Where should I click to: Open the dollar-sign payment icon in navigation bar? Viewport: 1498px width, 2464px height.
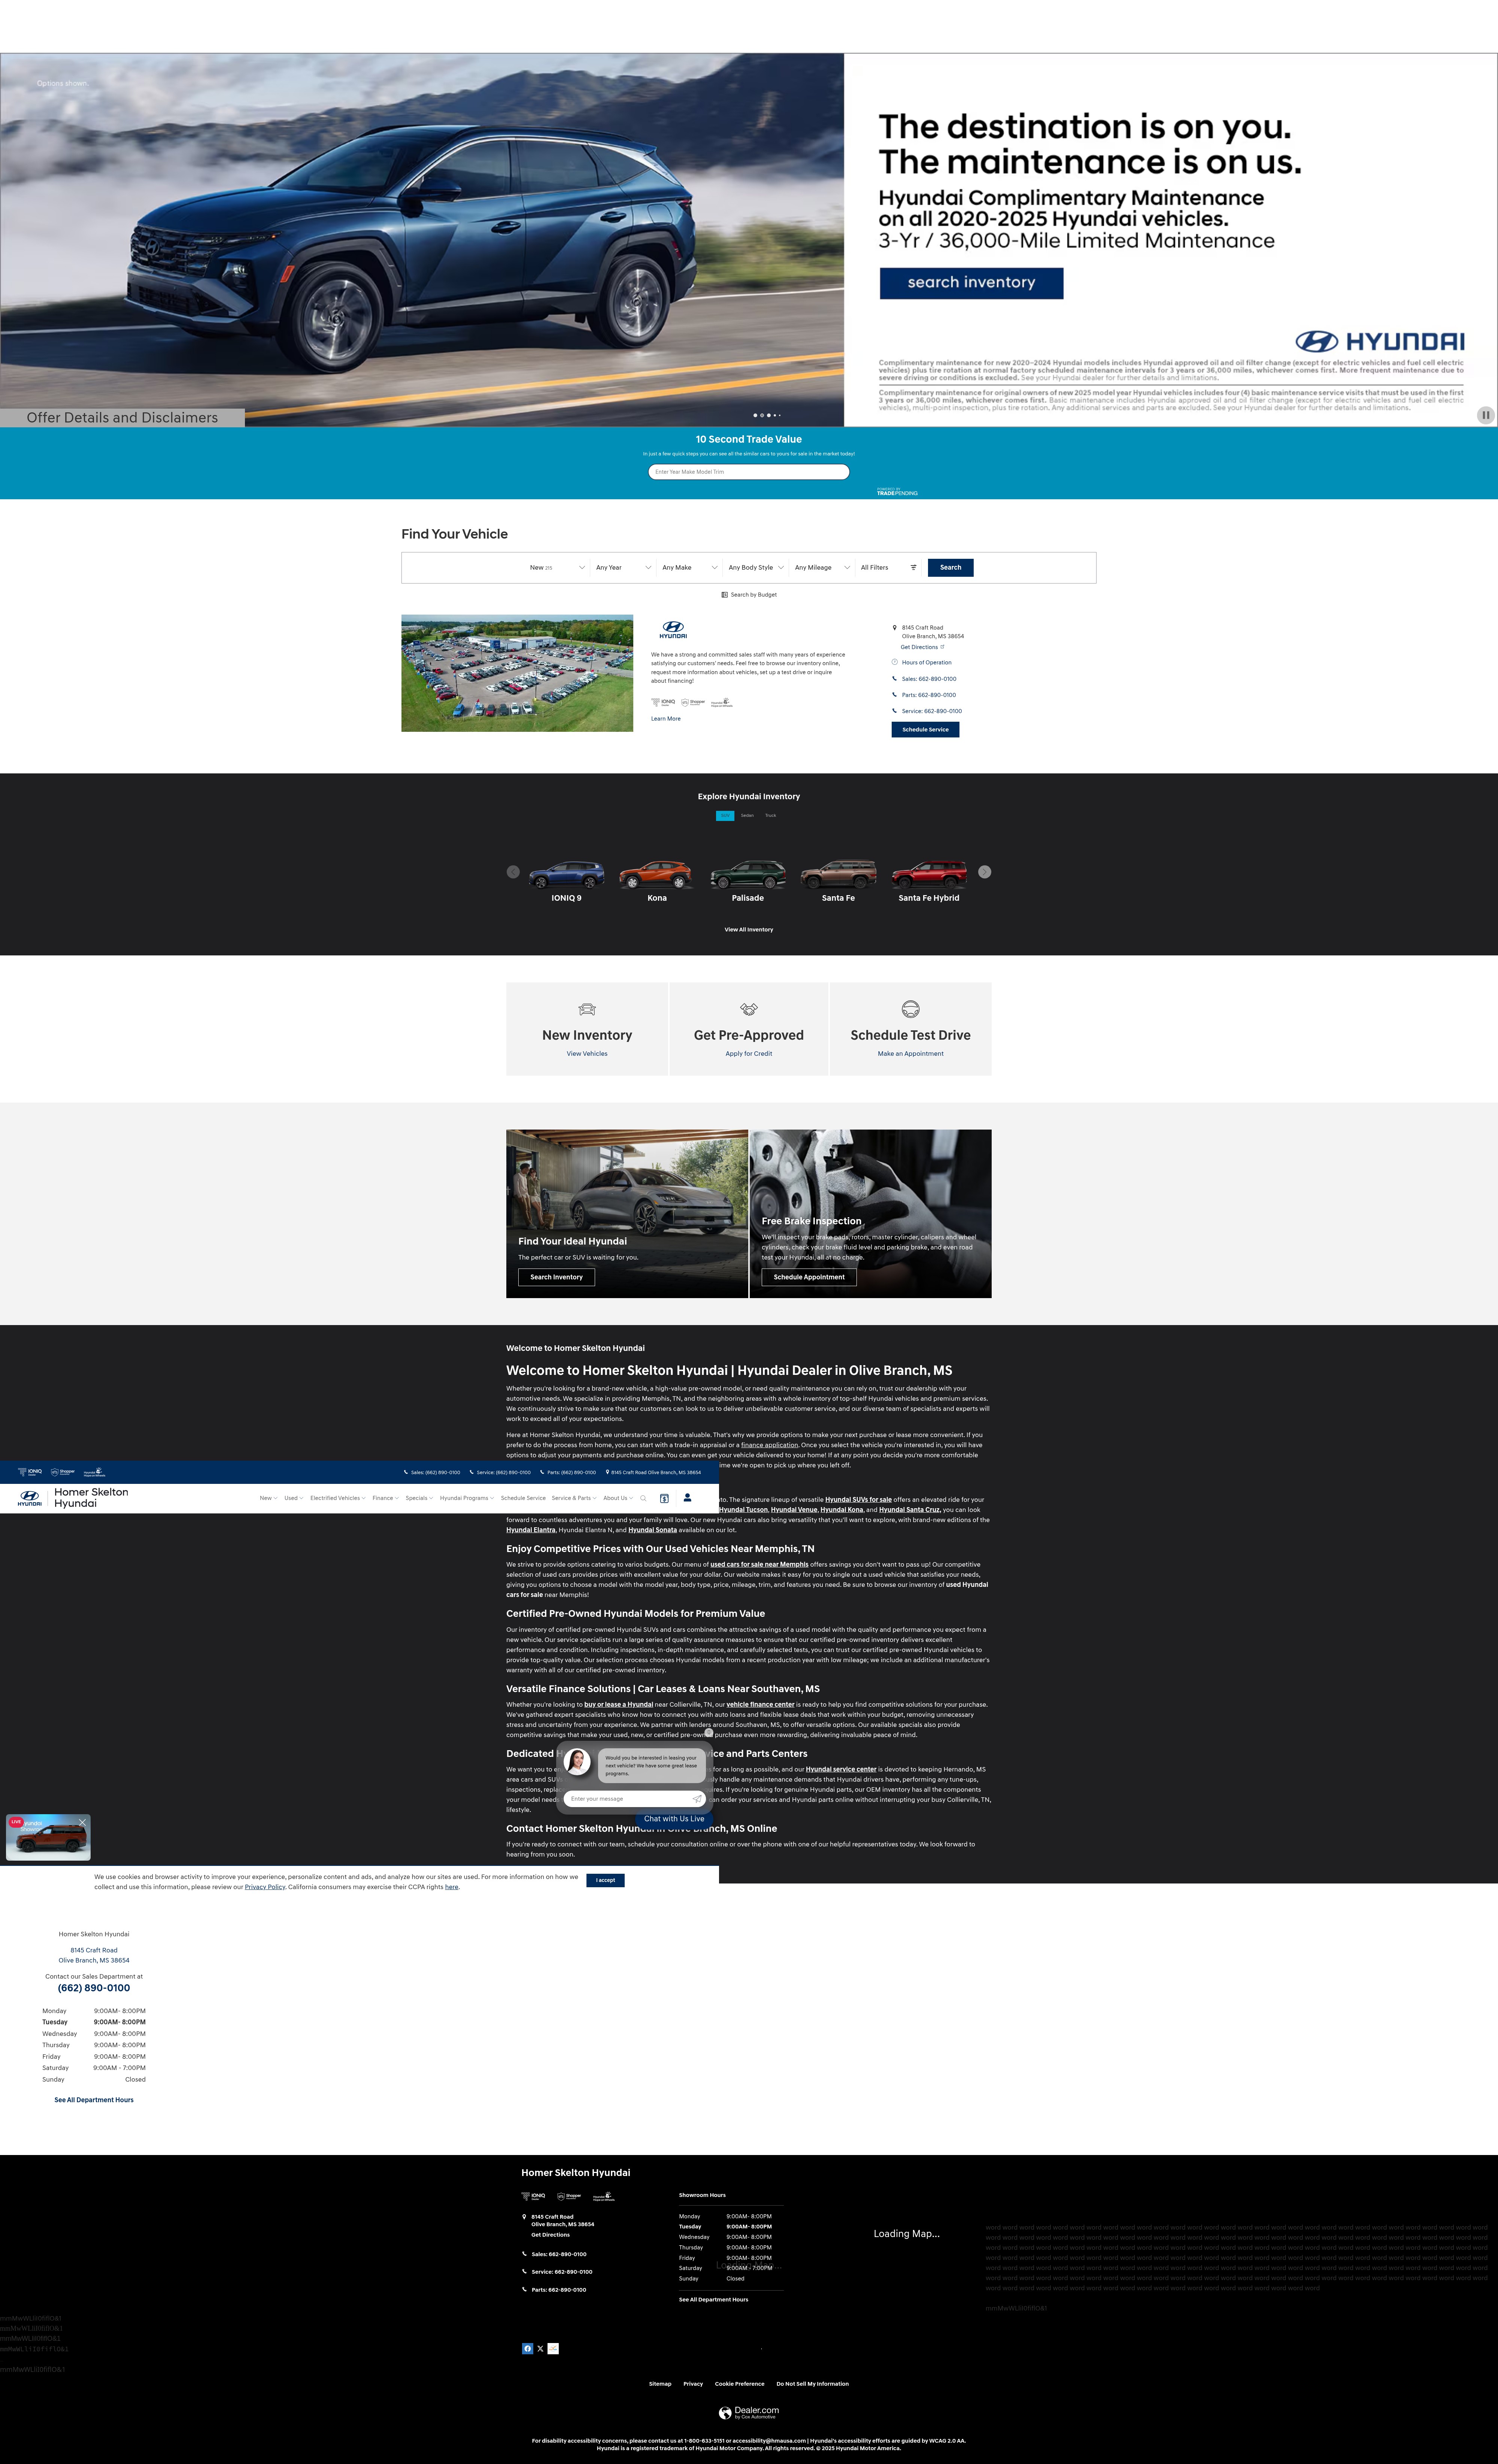point(664,1498)
